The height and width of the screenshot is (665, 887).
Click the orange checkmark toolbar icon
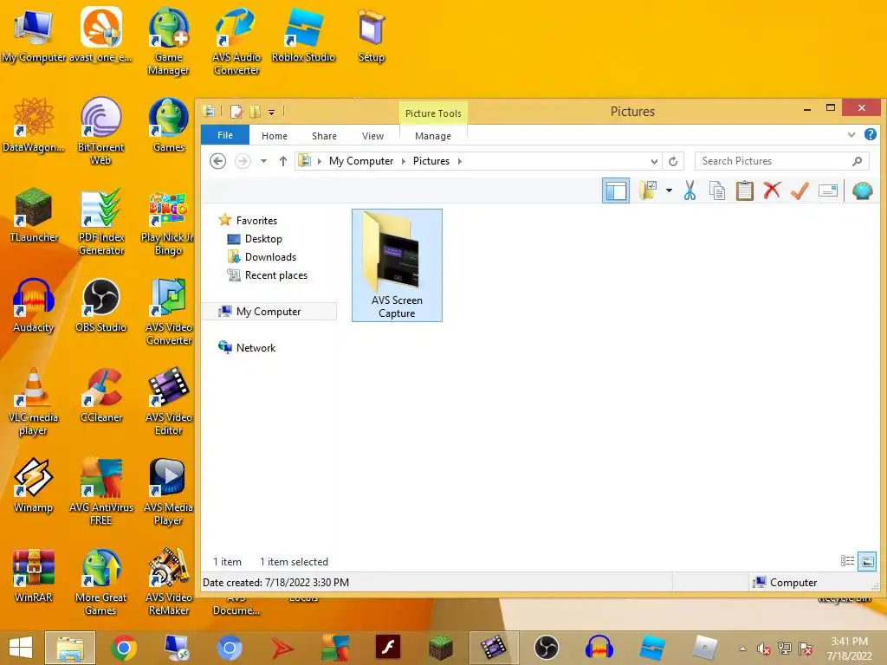pyautogui.click(x=800, y=190)
